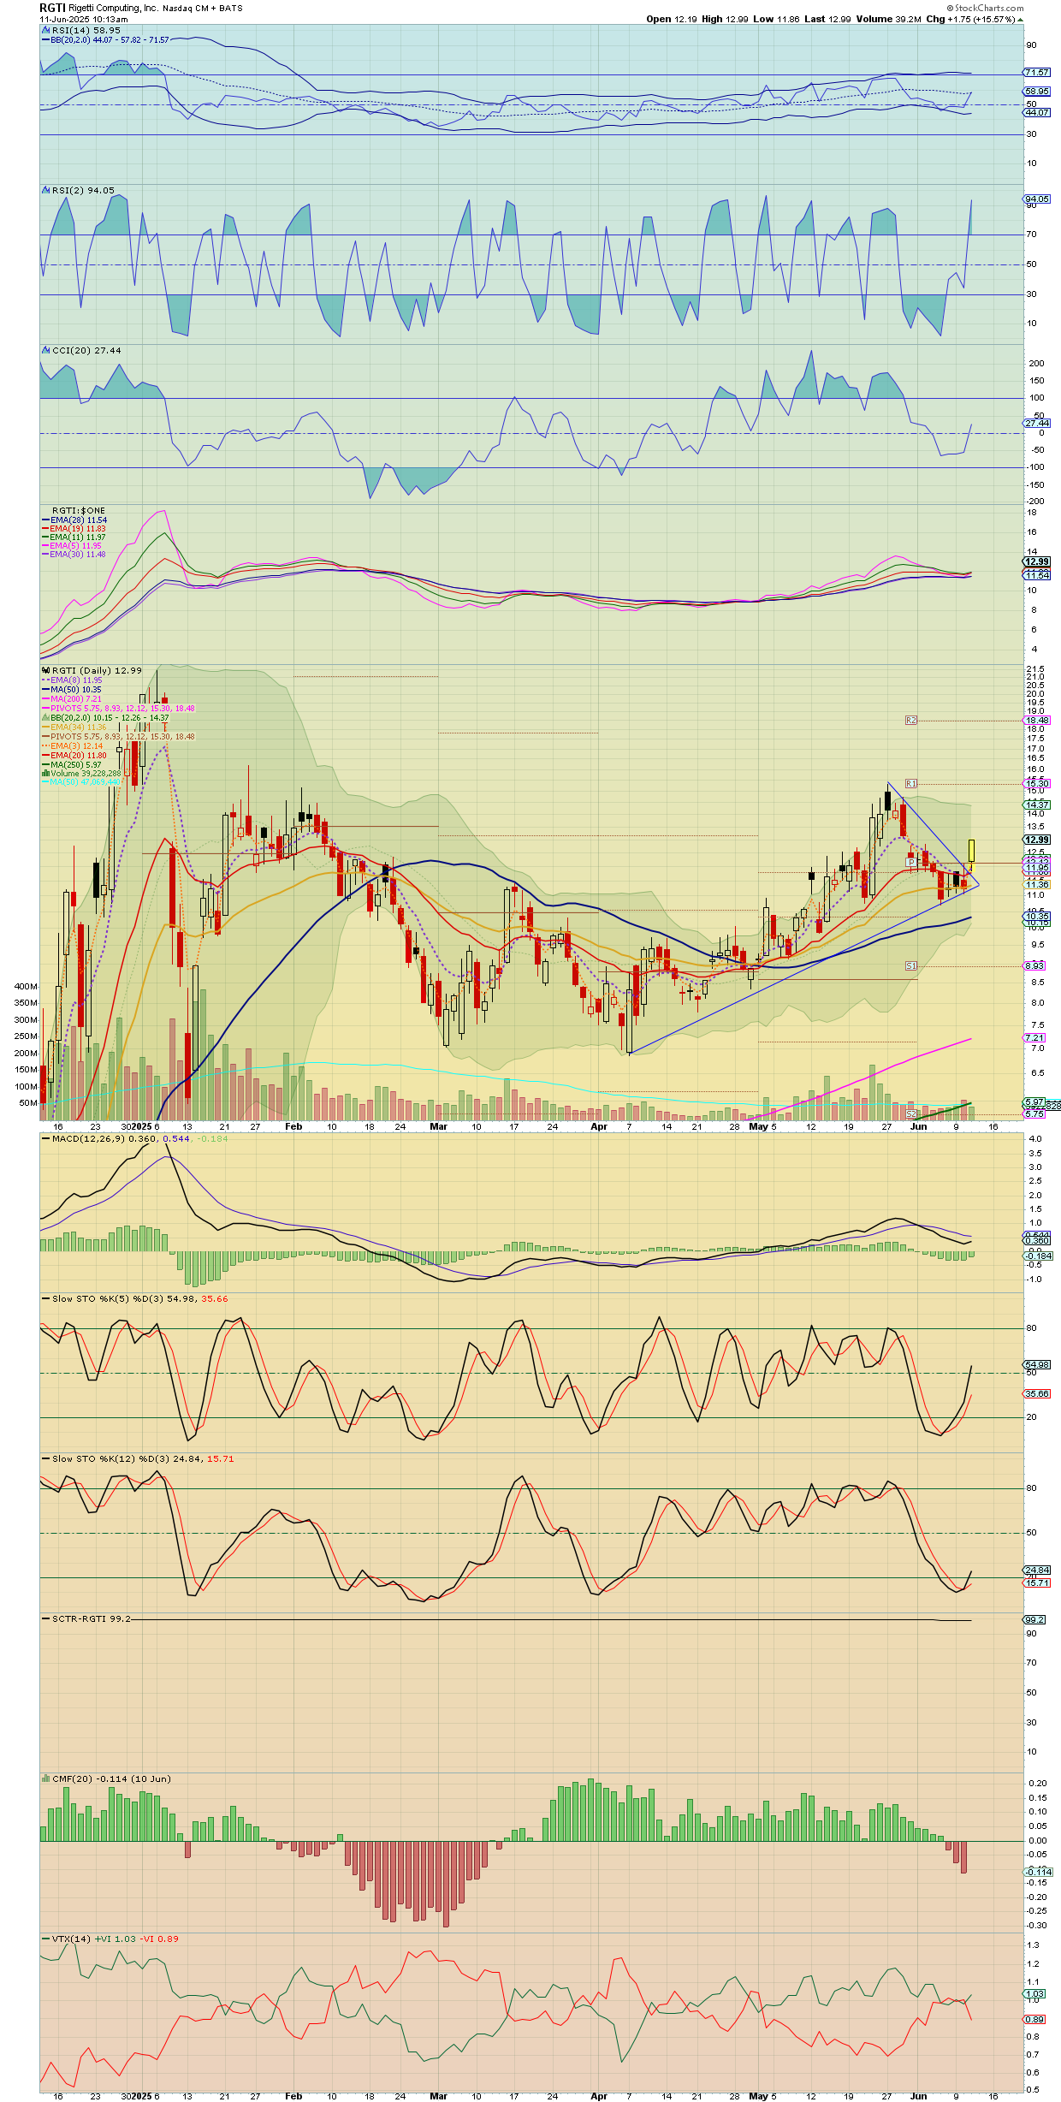This screenshot has height=2102, width=1061.
Task: Click the 7.21 MA(200) price tag on the axis
Action: [1034, 1038]
